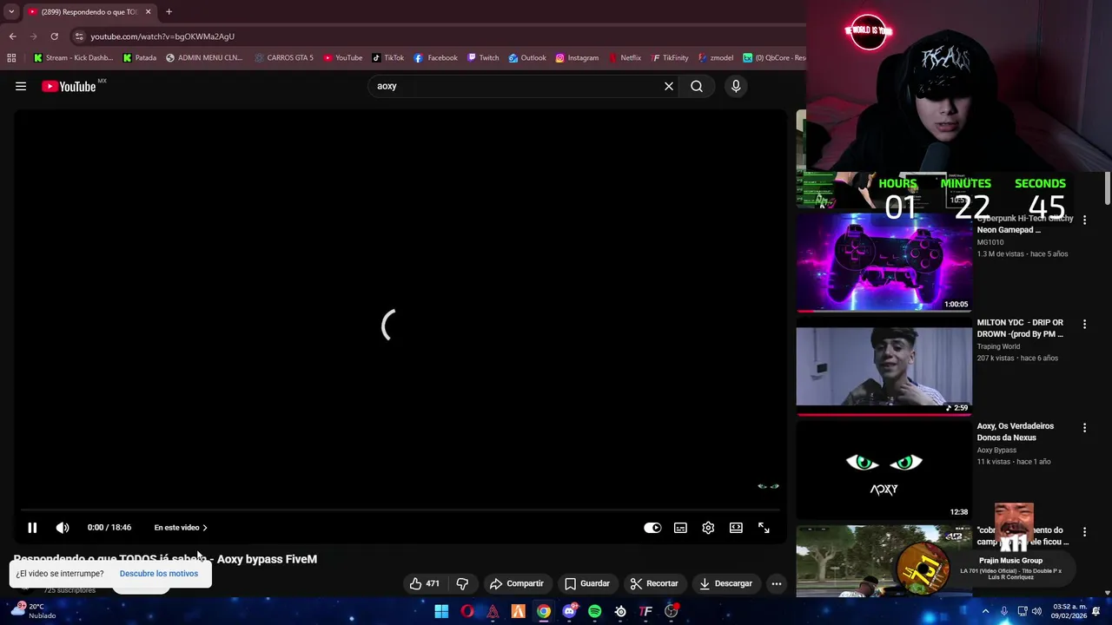Toggle subtitles/closed captions

[680, 528]
